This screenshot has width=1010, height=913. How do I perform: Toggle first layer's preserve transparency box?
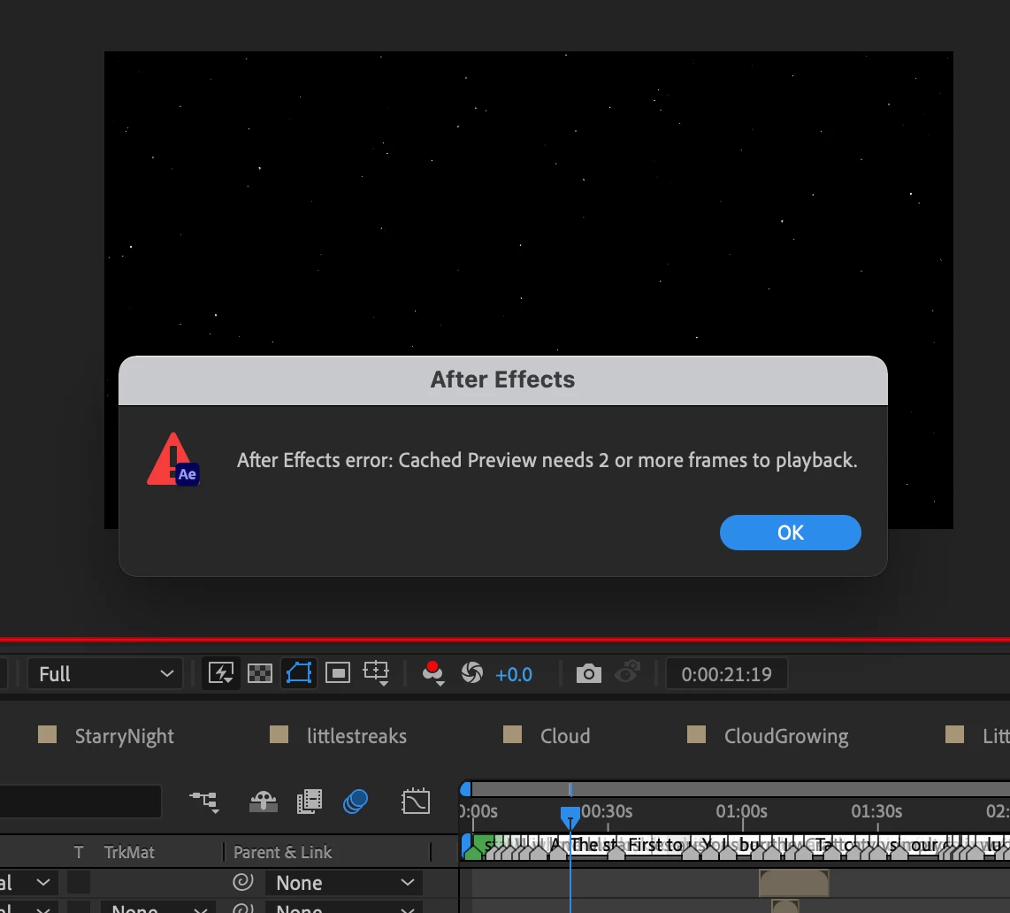[x=79, y=883]
